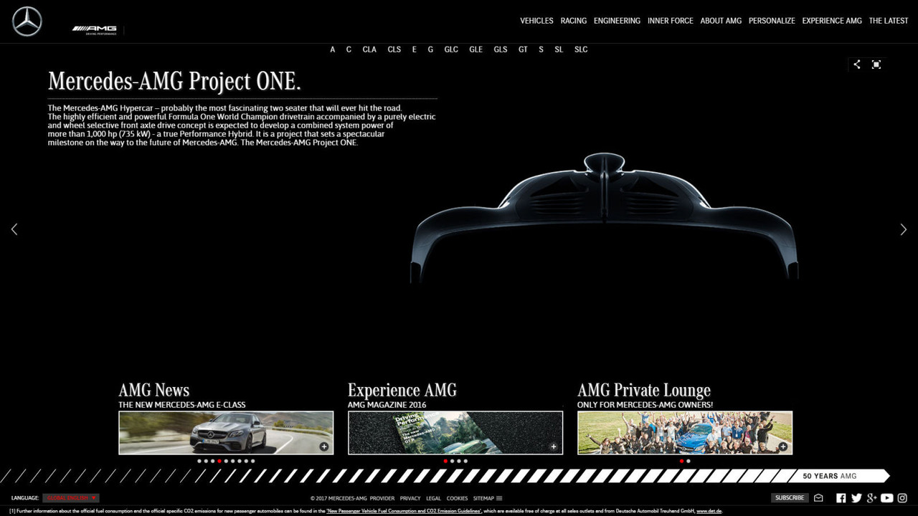Screen dimensions: 918x516
Task: Open the Vehicles menu
Action: tap(536, 21)
